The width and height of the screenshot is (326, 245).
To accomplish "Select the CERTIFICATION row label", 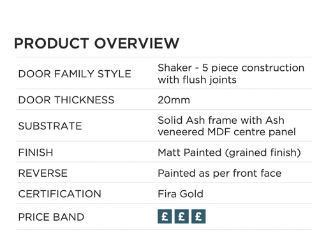I will [x=60, y=194].
